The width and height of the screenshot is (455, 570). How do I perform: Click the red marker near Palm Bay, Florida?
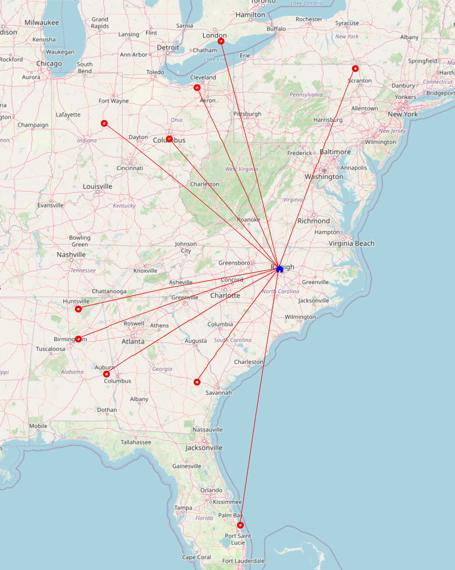240,525
